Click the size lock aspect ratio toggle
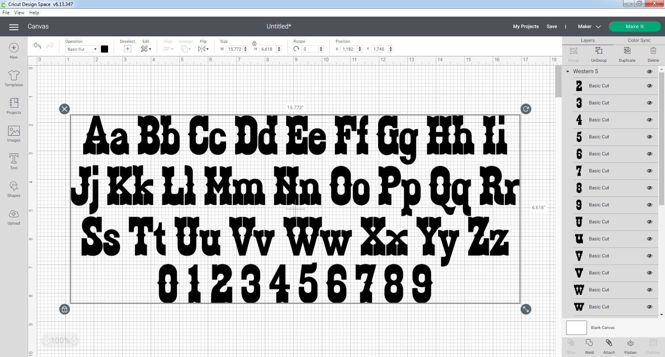The height and width of the screenshot is (357, 665). point(255,43)
